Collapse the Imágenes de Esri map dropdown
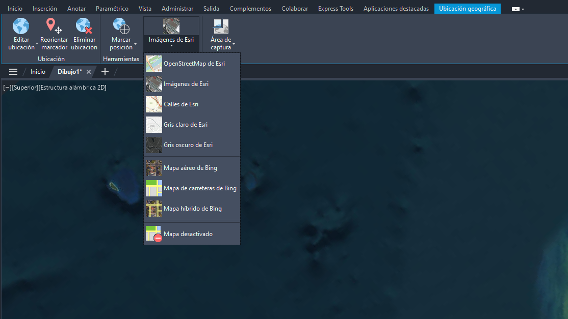 point(171,45)
